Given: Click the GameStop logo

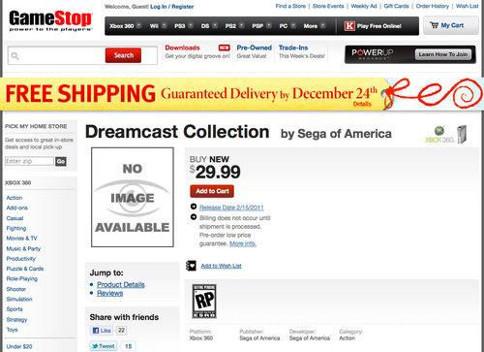Looking at the screenshot, I should tap(50, 21).
